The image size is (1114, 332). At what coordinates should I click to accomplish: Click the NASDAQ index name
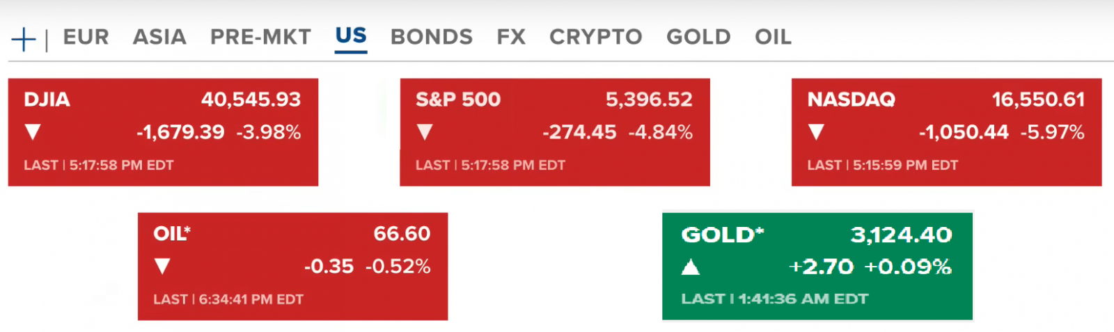click(851, 100)
